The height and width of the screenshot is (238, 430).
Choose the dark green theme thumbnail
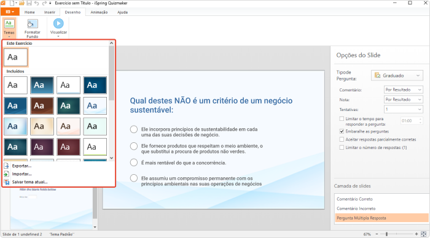(68, 106)
